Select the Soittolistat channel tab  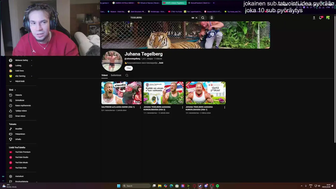pos(116,75)
